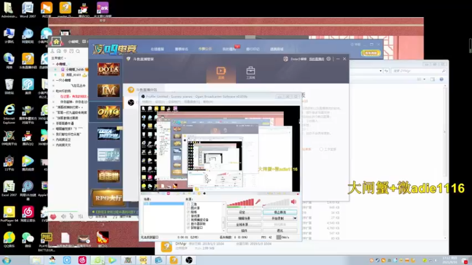
Task: Select the OBS logo entry in manager list
Action: click(x=130, y=102)
